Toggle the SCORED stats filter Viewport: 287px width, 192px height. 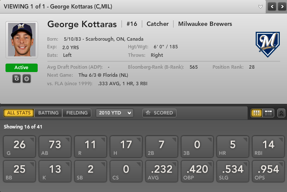click(159, 113)
